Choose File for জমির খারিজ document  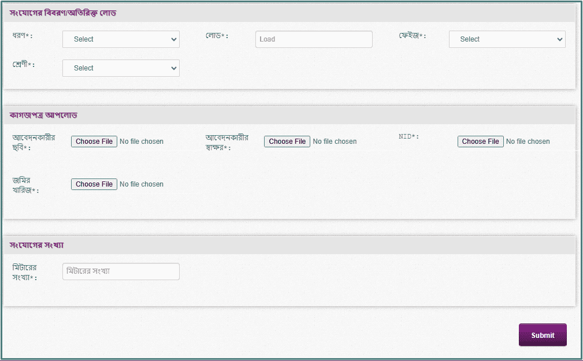[x=94, y=184]
